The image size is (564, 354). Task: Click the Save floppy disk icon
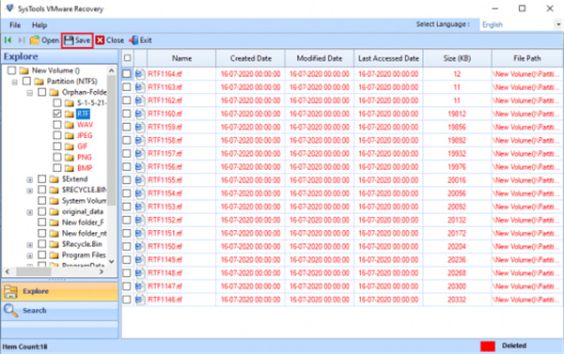69,40
